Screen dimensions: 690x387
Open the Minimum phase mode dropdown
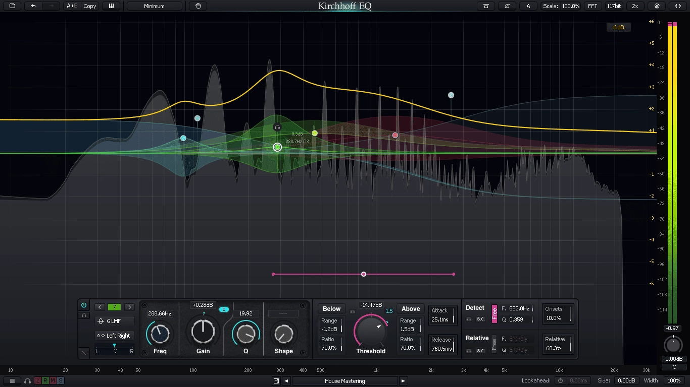click(x=154, y=6)
